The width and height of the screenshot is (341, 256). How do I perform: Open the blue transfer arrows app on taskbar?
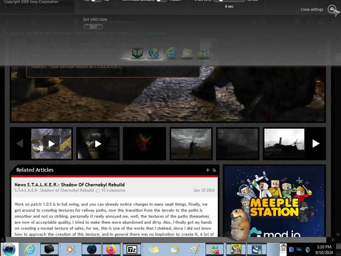[257, 249]
